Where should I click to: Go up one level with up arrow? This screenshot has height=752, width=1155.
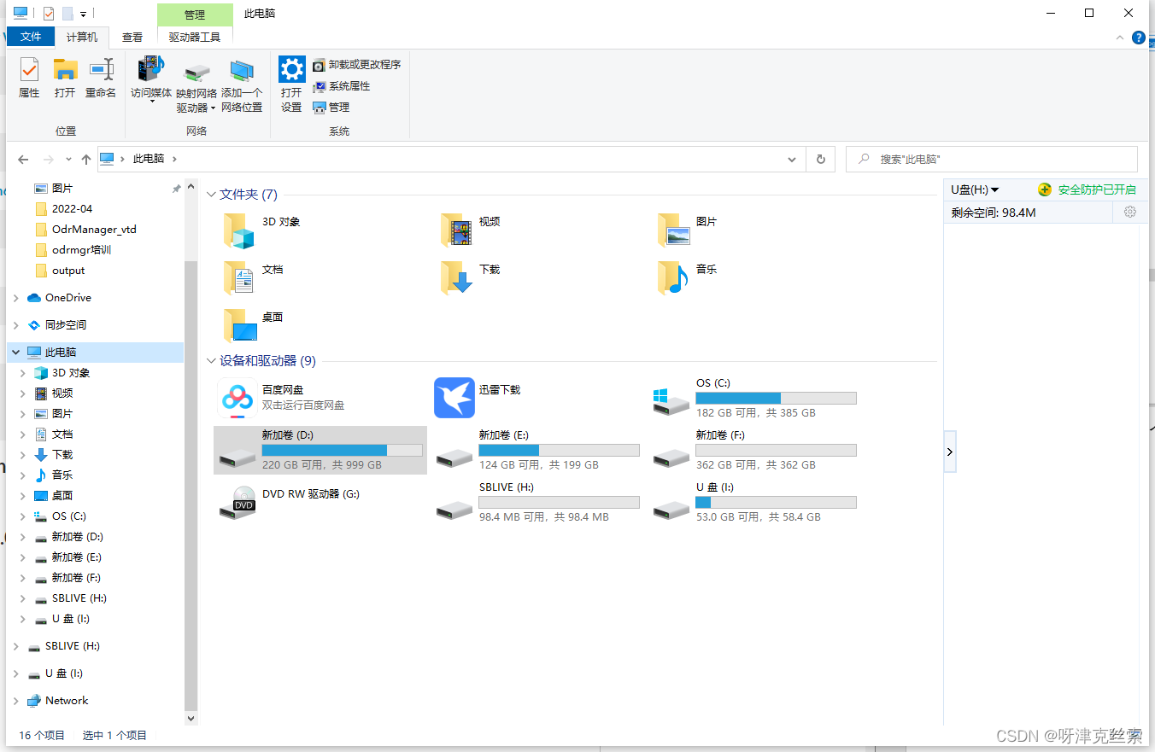(86, 160)
